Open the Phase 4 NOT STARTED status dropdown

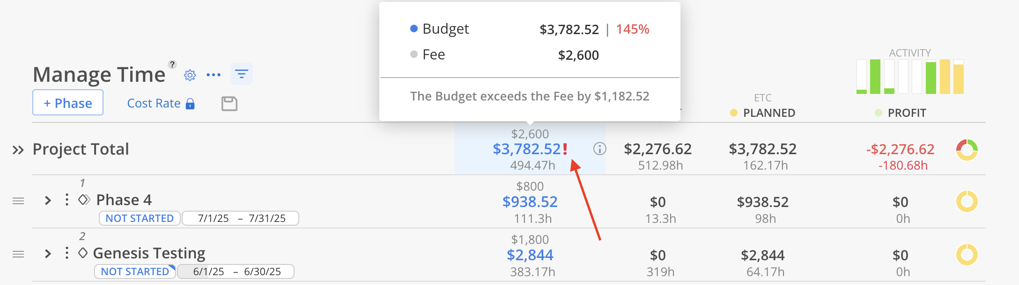coord(140,218)
